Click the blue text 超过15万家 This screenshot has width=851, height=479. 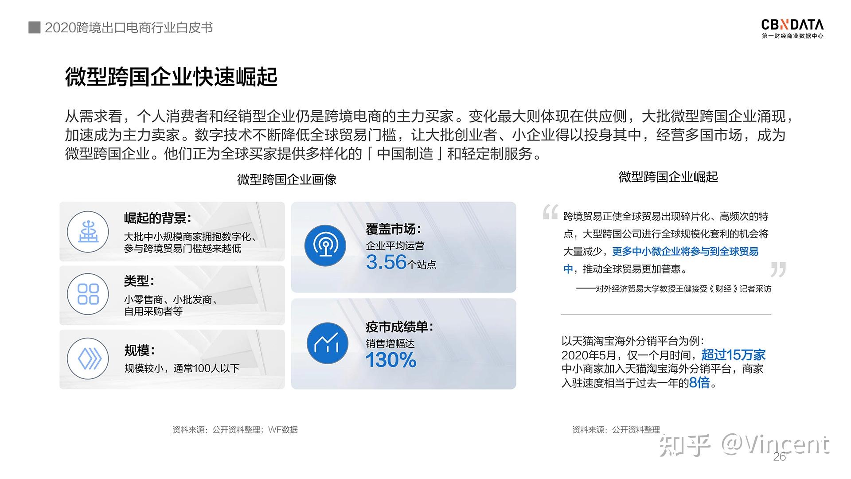click(734, 355)
